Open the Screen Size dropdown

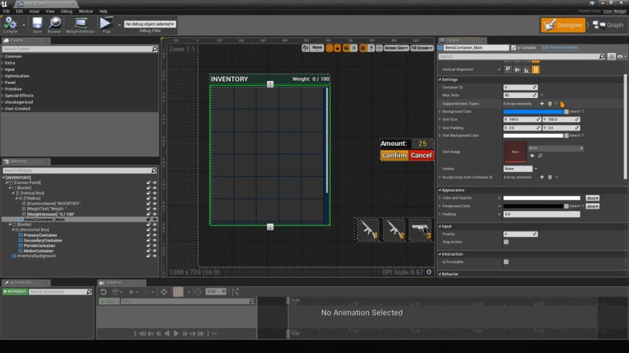point(396,48)
